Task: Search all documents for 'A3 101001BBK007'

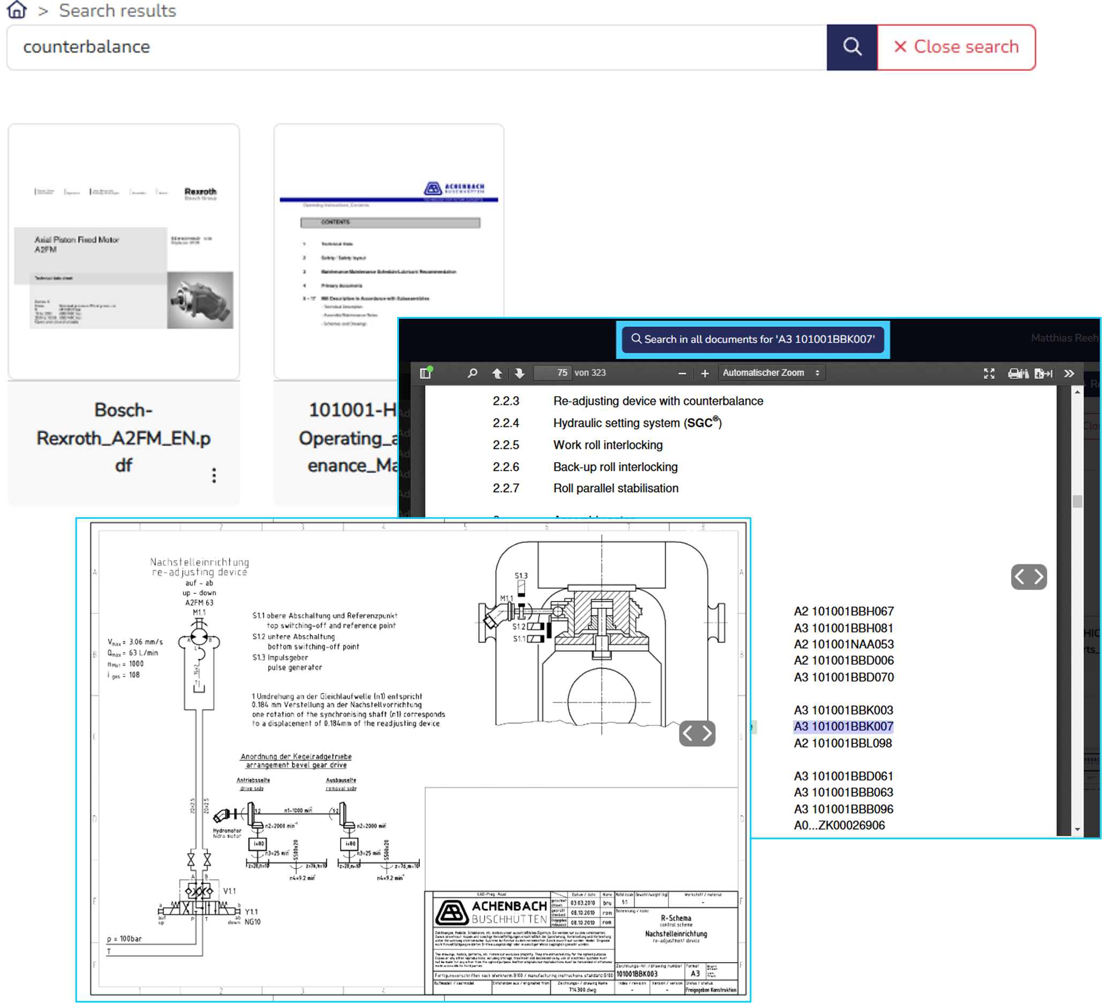Action: (x=753, y=339)
